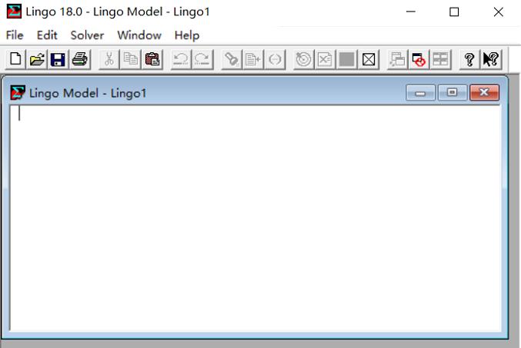Screen dimensions: 521x348
Task: Paste from clipboard icon
Action: coord(152,59)
